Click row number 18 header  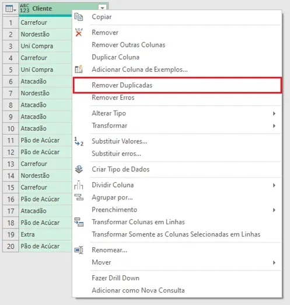11,223
